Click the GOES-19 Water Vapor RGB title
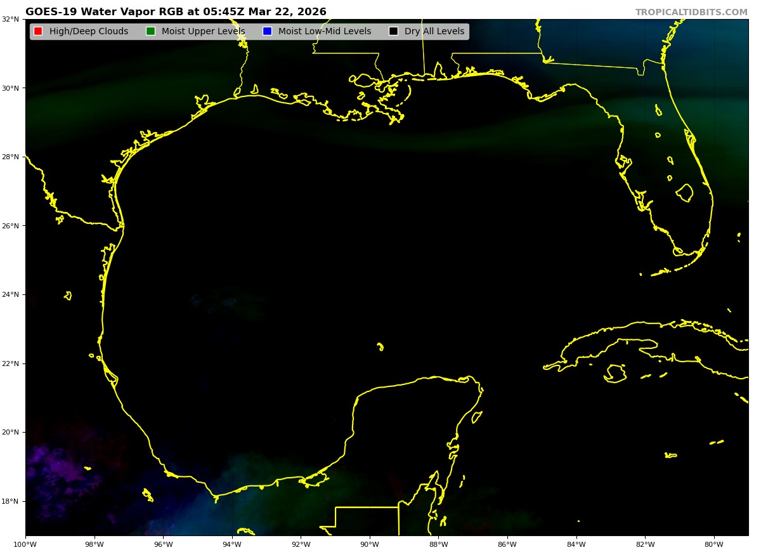This screenshot has height=550, width=761. pos(176,12)
